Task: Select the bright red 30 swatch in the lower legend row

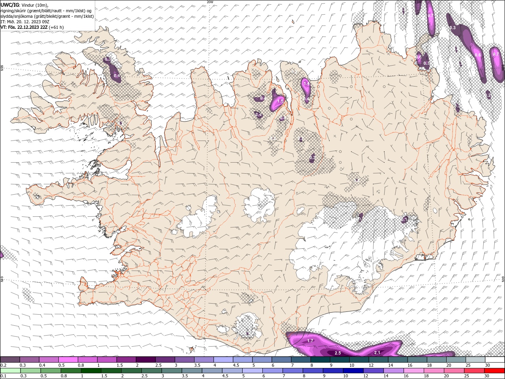Action: tap(494, 371)
